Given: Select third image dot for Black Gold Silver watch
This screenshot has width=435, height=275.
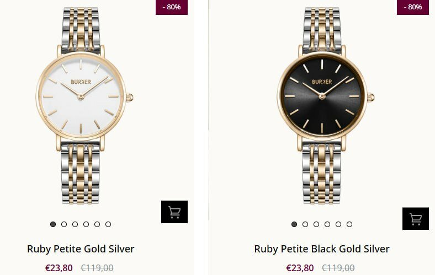Looking at the screenshot, I should pos(316,224).
